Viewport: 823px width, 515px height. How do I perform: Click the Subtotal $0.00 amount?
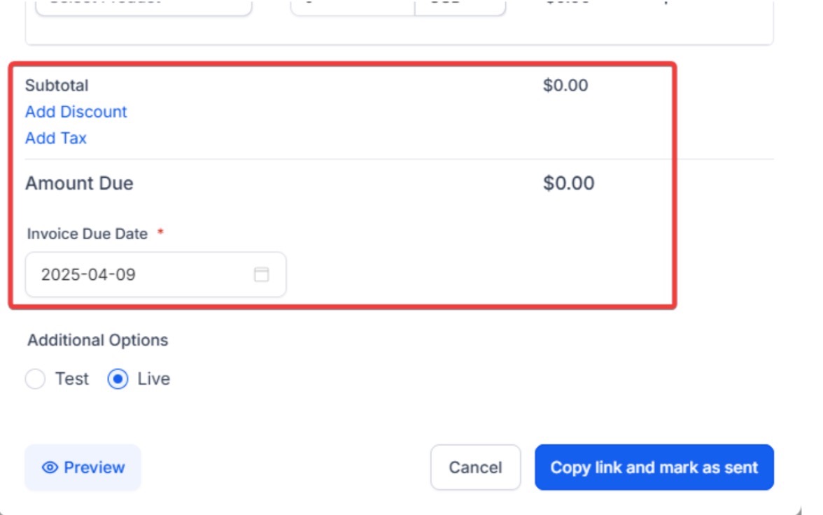(x=565, y=85)
